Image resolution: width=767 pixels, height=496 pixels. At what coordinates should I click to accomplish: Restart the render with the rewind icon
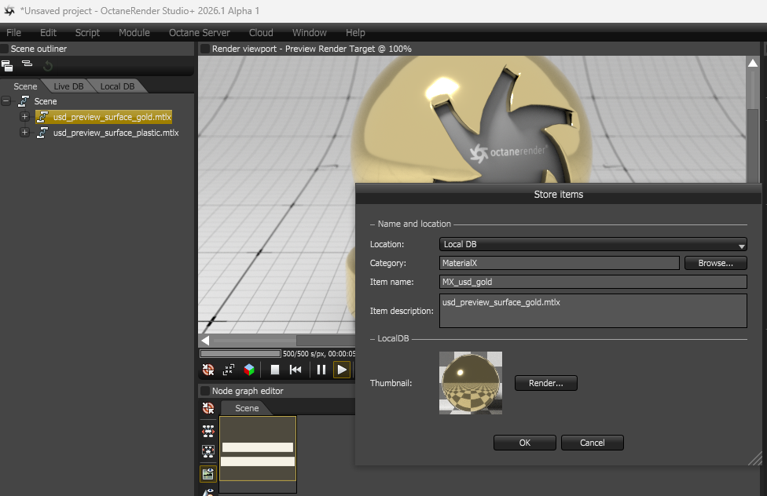[295, 370]
